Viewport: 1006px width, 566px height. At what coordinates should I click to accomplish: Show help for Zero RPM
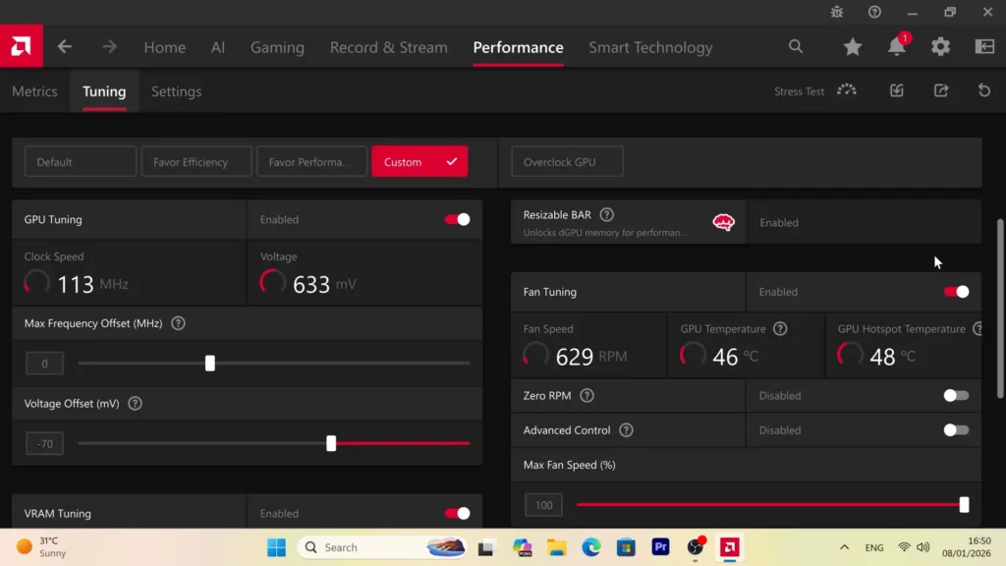click(587, 396)
